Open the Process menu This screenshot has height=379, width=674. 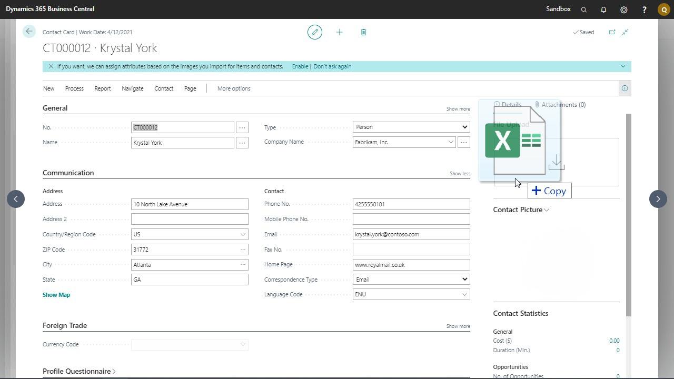[74, 88]
